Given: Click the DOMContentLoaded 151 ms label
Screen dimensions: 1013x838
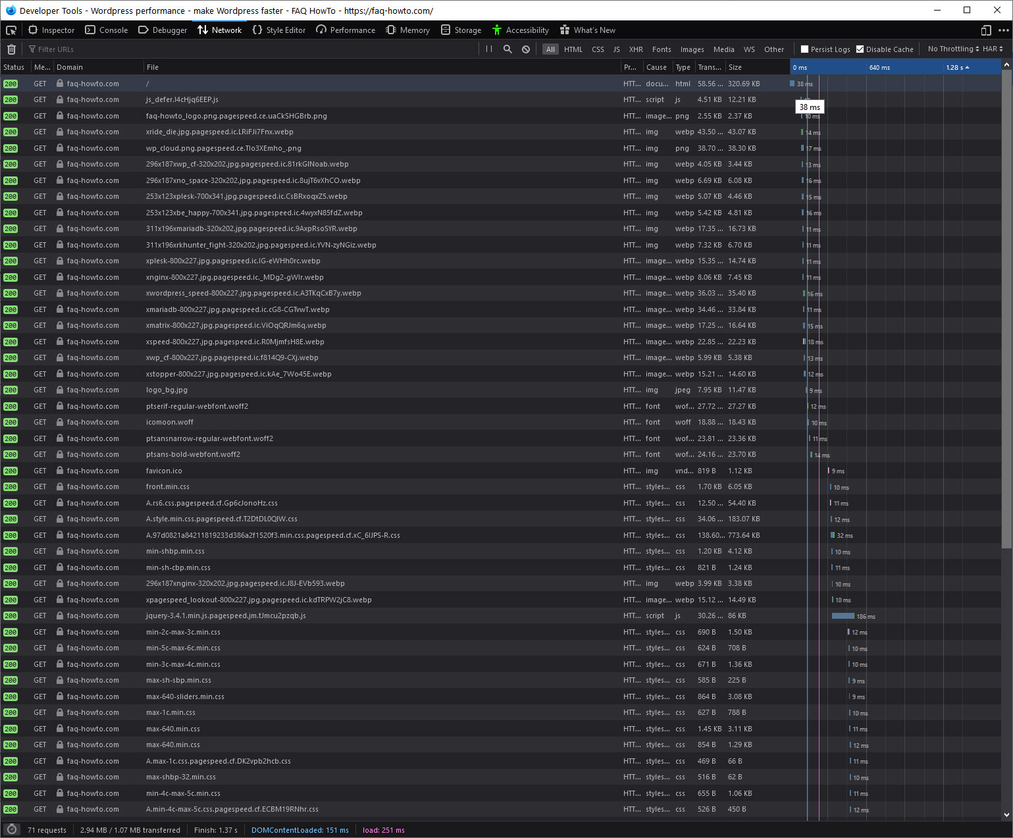Looking at the screenshot, I should [x=300, y=830].
